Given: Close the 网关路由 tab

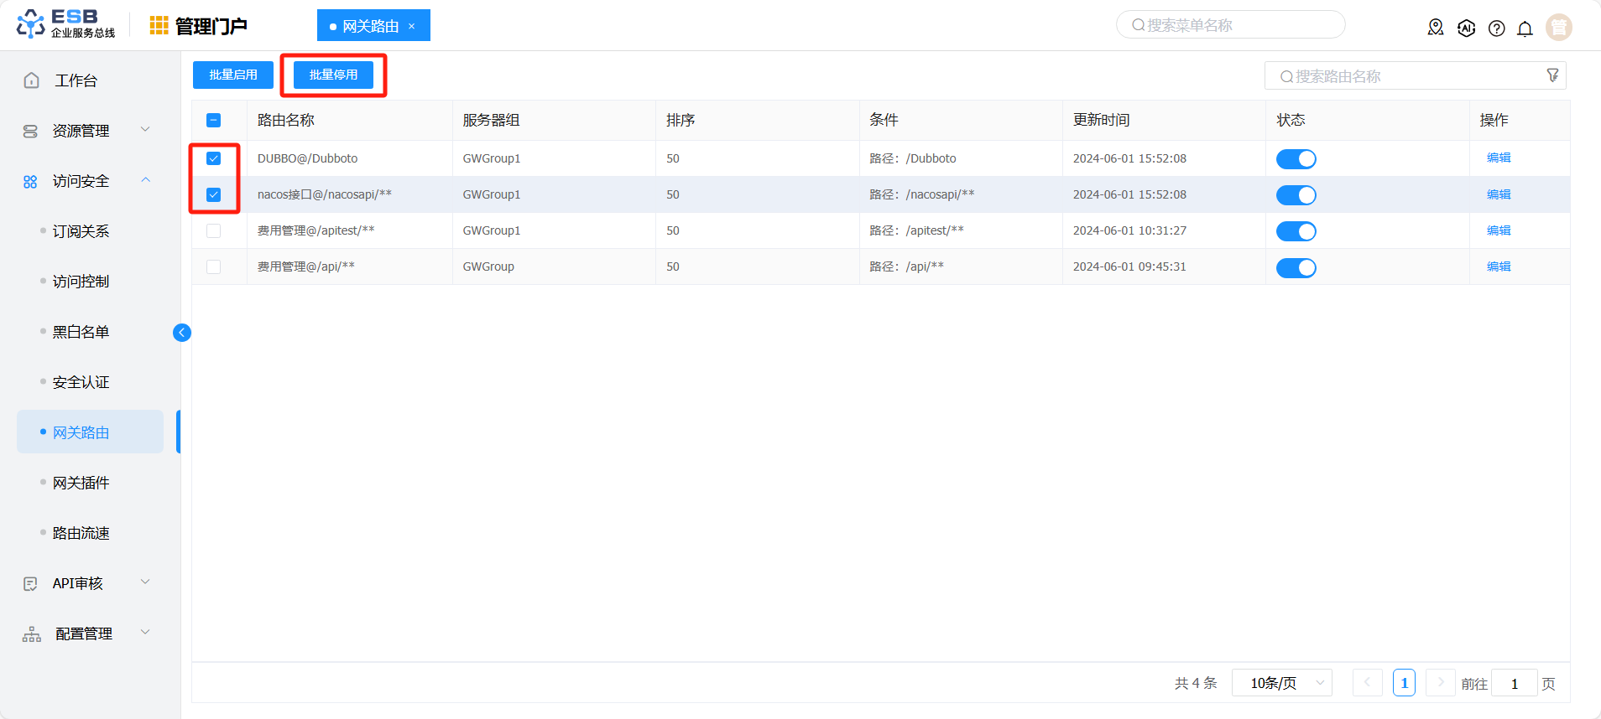Looking at the screenshot, I should [411, 26].
